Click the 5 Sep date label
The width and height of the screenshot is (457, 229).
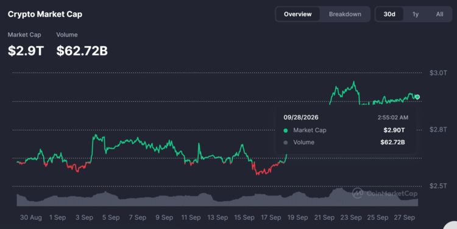pyautogui.click(x=111, y=217)
